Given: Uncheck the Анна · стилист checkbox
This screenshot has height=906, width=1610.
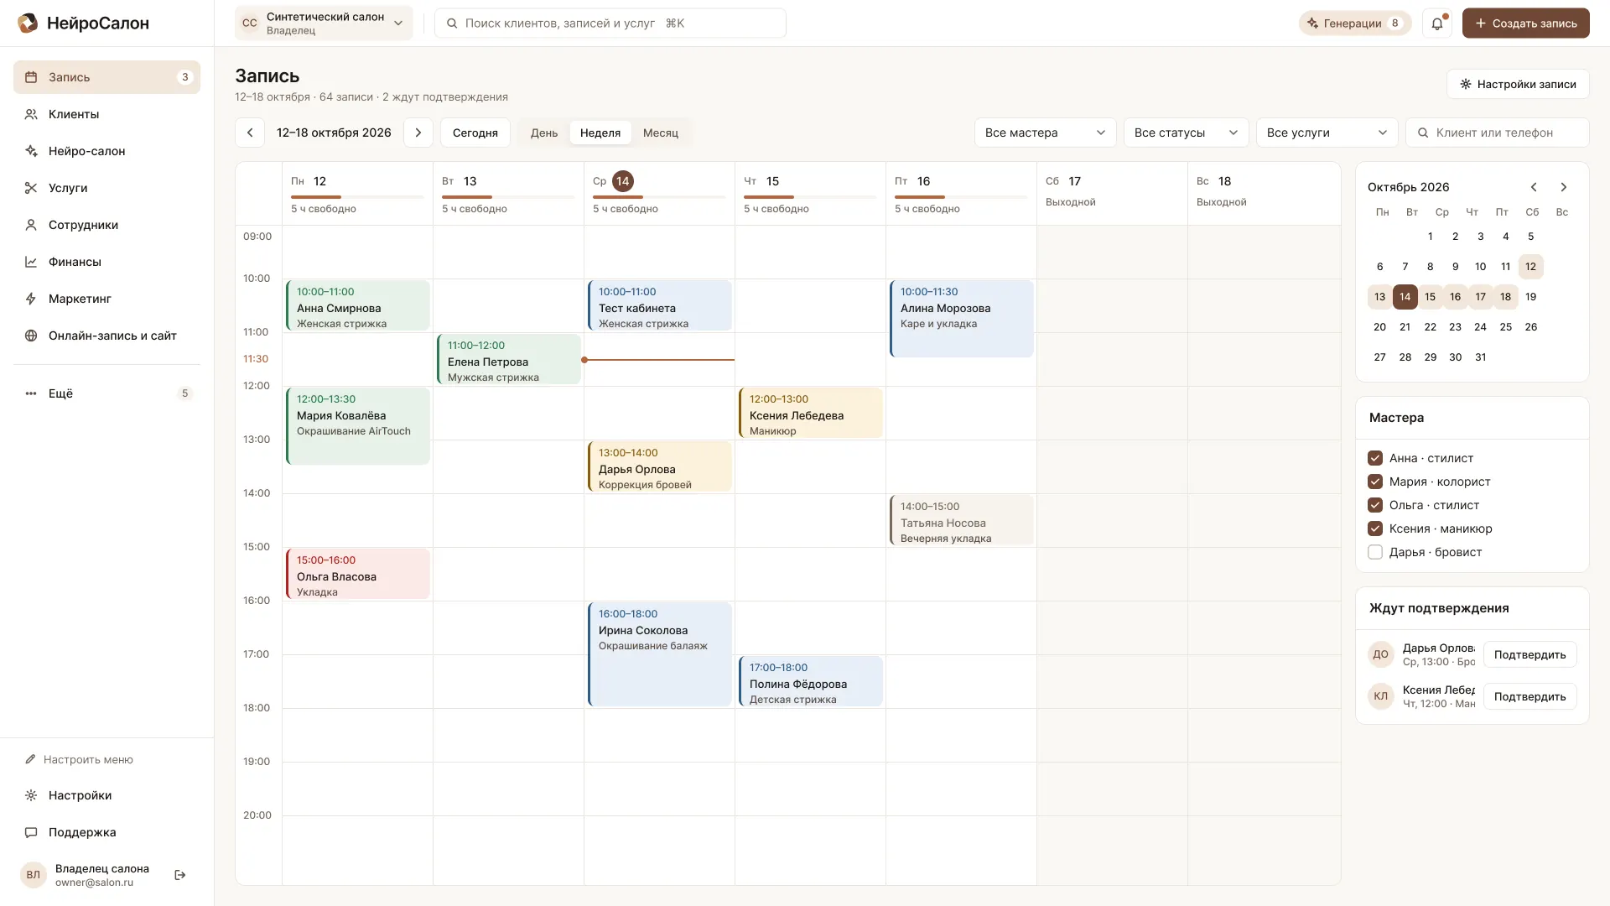Looking at the screenshot, I should click(x=1375, y=458).
